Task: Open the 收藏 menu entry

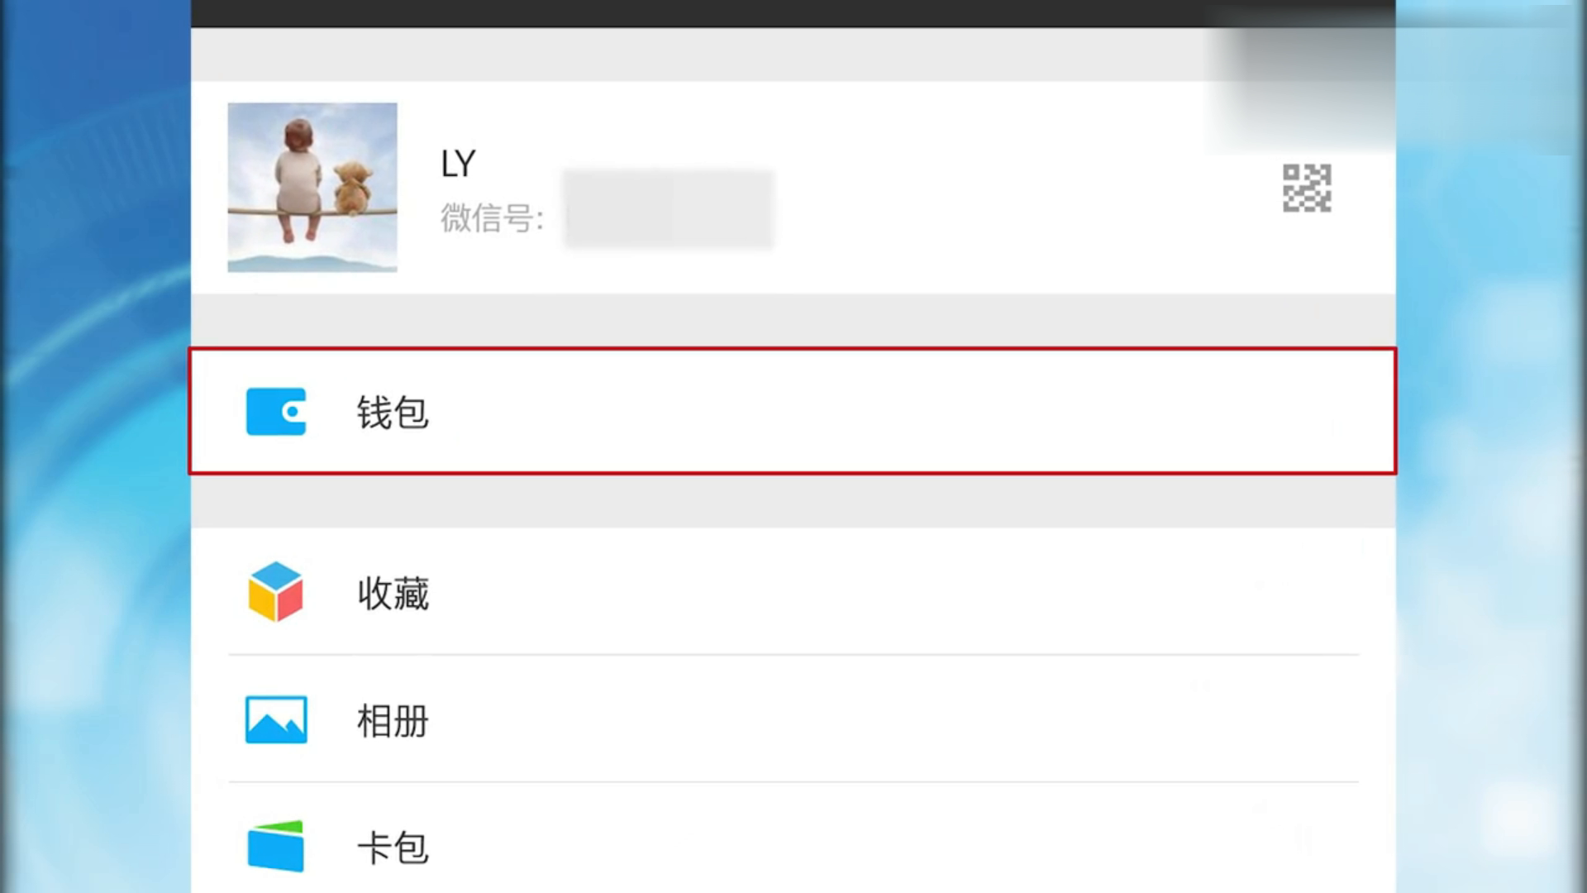Action: pyautogui.click(x=393, y=593)
